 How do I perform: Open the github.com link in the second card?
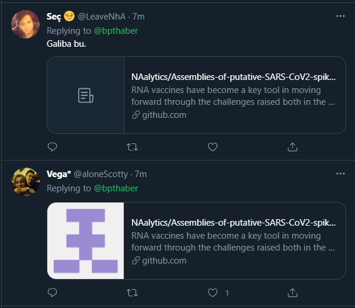[163, 261]
